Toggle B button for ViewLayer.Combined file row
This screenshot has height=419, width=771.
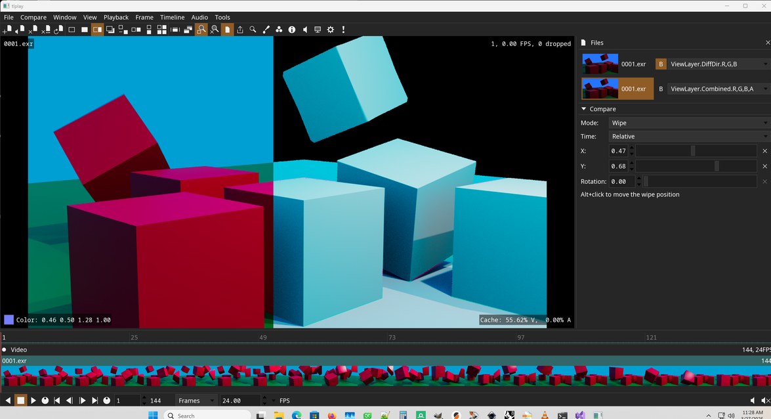(x=661, y=89)
